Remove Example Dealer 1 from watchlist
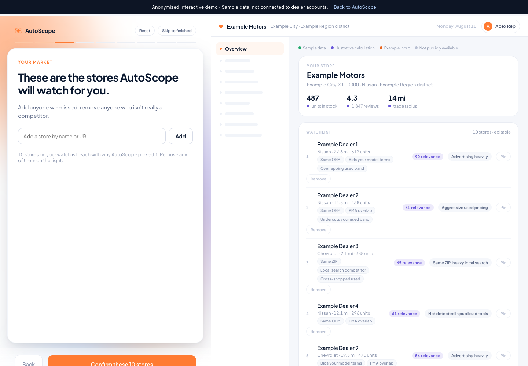Screen dimensions: 528x366 [318, 179]
